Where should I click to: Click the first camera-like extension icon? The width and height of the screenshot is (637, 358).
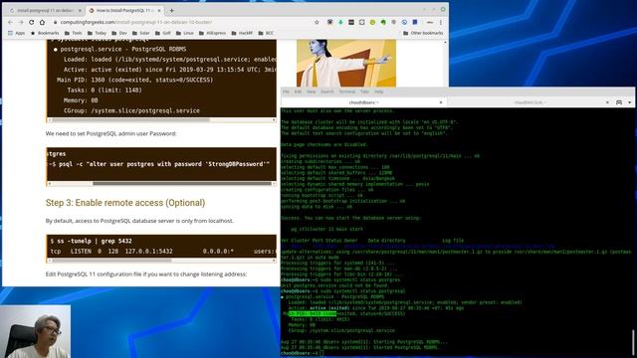[x=329, y=22]
